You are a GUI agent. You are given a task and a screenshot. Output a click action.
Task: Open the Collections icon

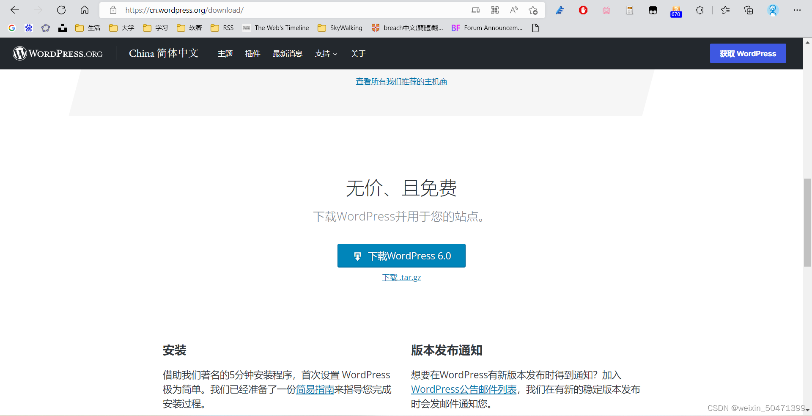pos(749,10)
